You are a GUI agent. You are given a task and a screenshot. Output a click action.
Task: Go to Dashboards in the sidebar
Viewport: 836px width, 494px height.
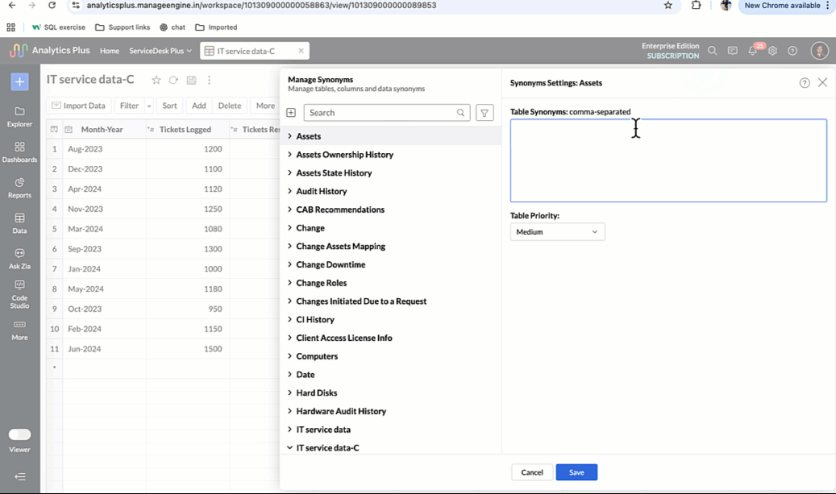(x=19, y=152)
